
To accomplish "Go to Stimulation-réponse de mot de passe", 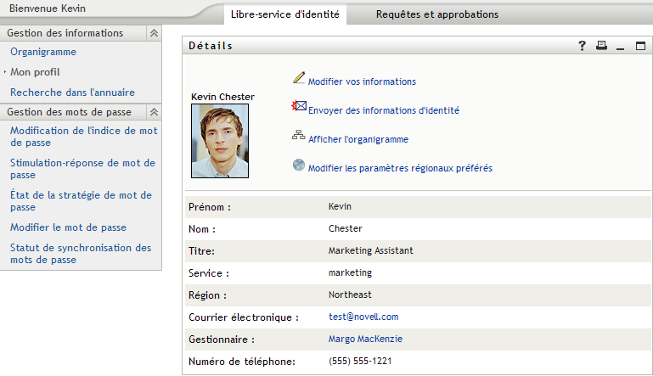I will click(x=82, y=169).
